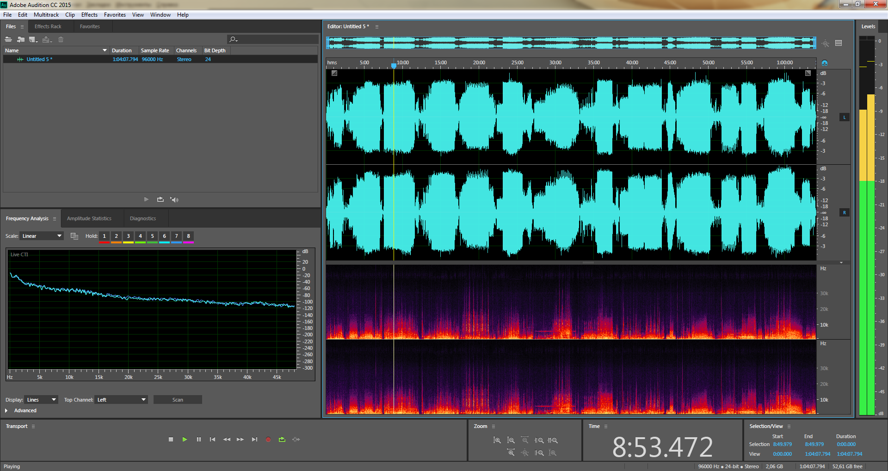Viewport: 888px width, 471px height.
Task: Click the New File icon
Action: tap(33, 39)
